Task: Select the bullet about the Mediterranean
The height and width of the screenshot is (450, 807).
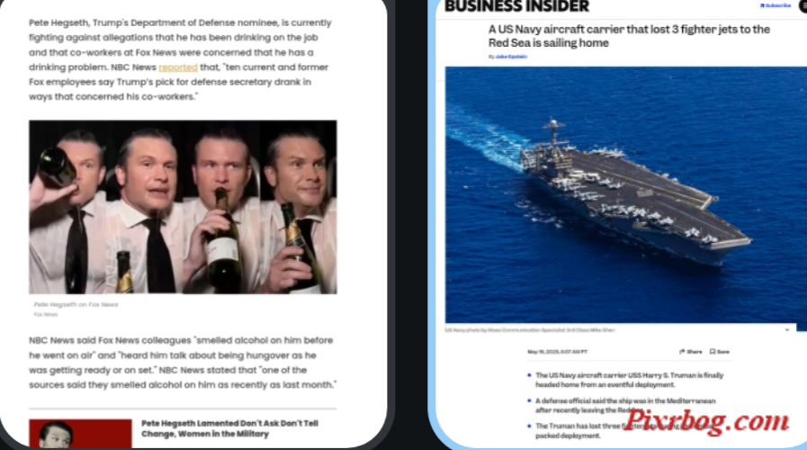Action: 624,405
